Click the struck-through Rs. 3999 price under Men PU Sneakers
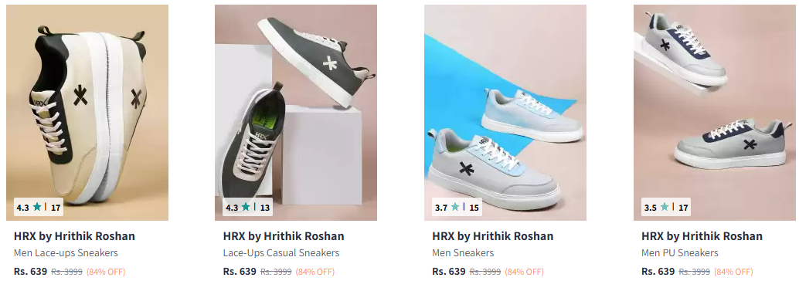 pos(695,272)
